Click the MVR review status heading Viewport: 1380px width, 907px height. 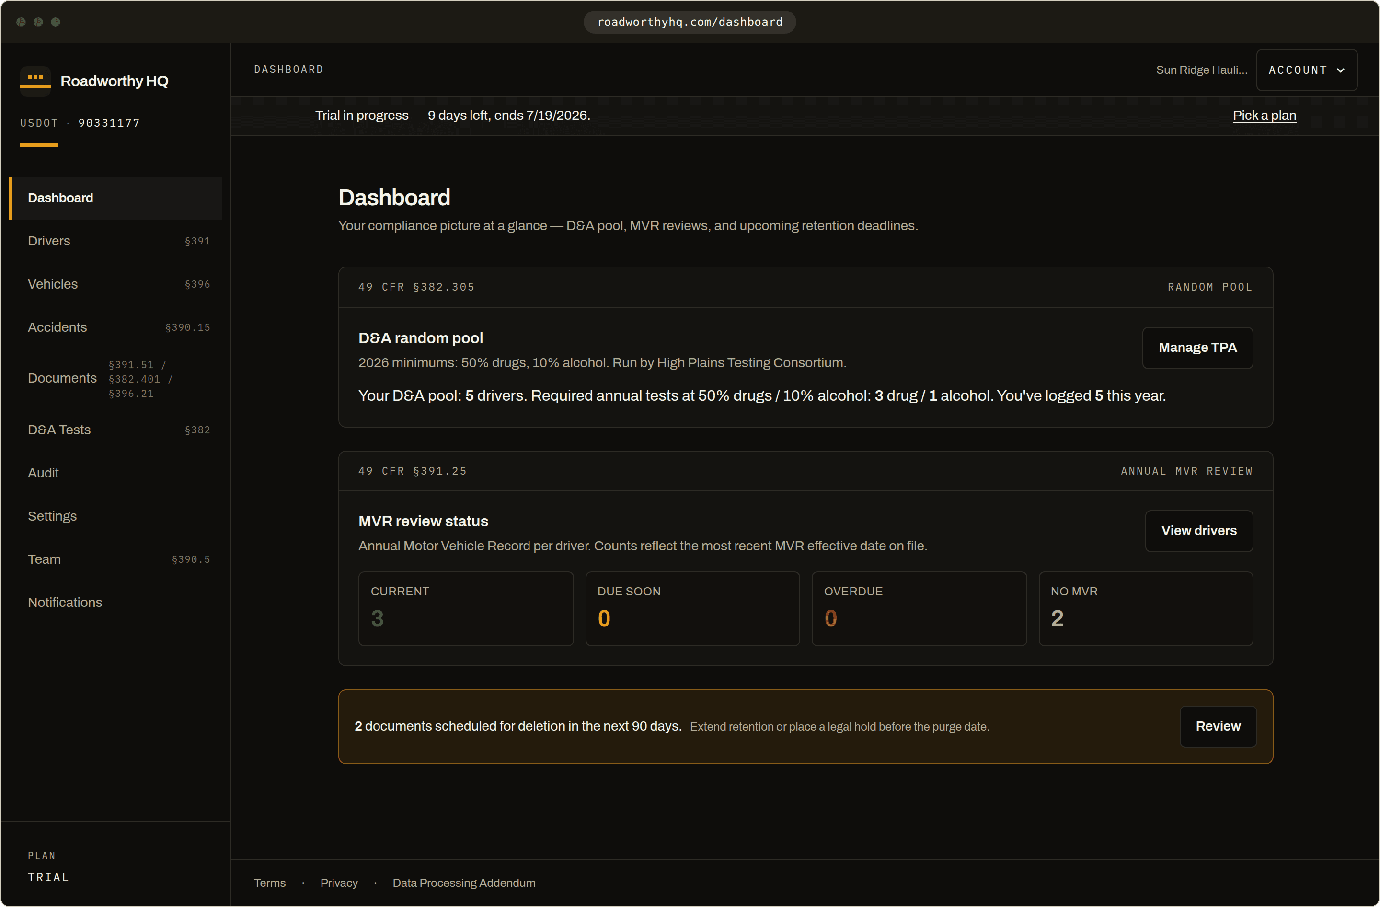(x=423, y=522)
